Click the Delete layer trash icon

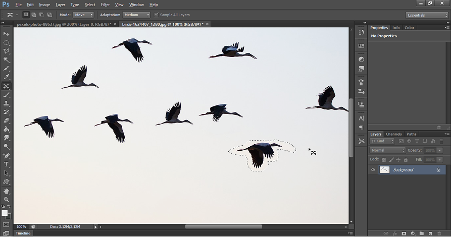point(439,233)
